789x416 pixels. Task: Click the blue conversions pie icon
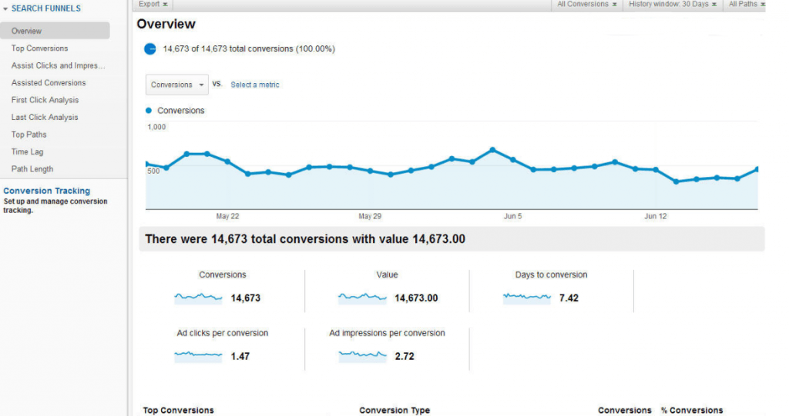point(150,48)
